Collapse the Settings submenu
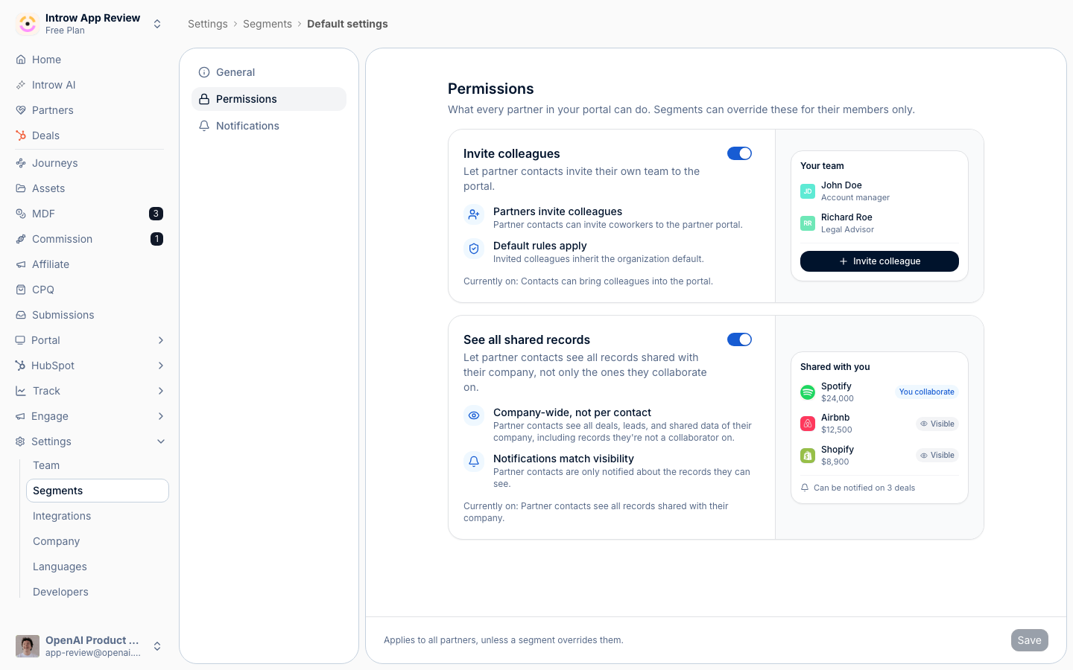The image size is (1073, 670). click(x=161, y=441)
